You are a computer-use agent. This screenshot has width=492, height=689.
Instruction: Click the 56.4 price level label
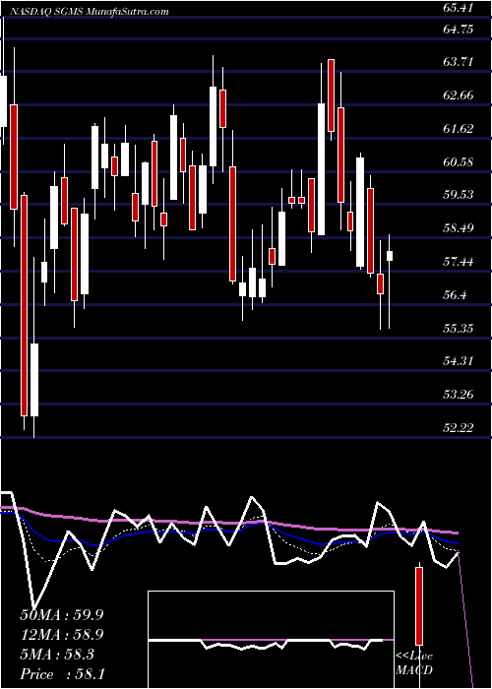[x=456, y=295]
